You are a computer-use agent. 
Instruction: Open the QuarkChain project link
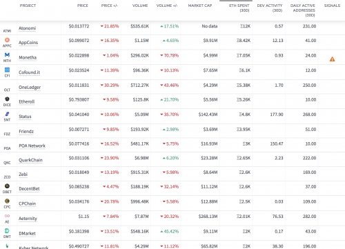30,160
